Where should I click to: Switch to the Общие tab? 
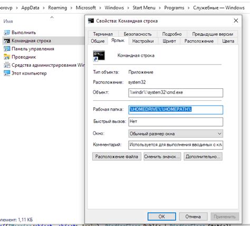[x=98, y=41]
